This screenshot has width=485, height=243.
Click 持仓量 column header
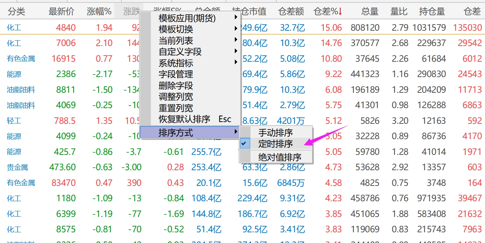click(432, 12)
